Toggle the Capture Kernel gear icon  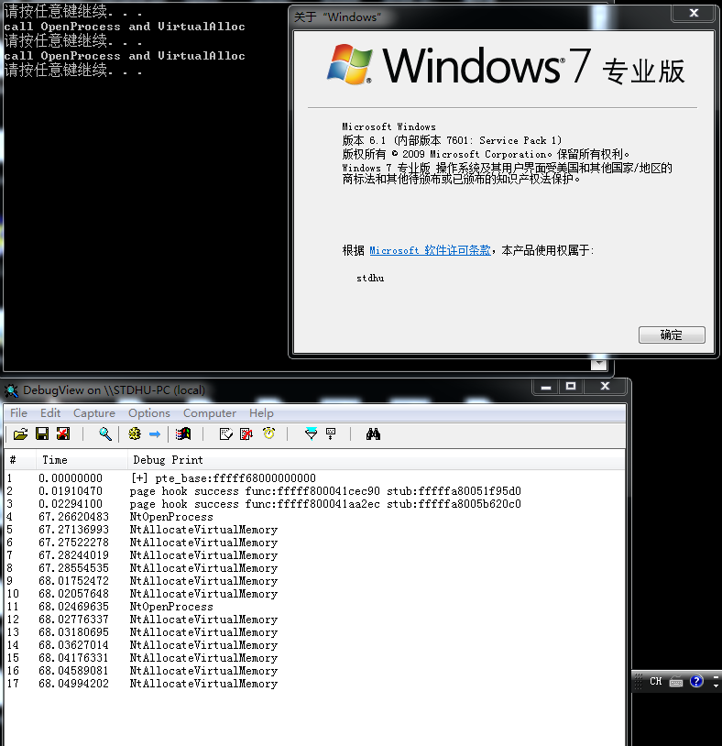(x=135, y=433)
